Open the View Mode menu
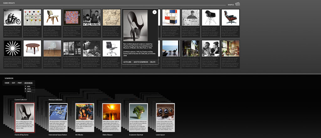The image size is (321, 138). (28, 83)
